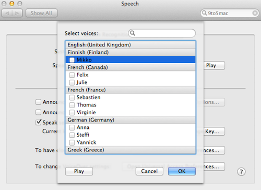Clear the 9to5mac search field
The width and height of the screenshot is (261, 190).
(255, 13)
